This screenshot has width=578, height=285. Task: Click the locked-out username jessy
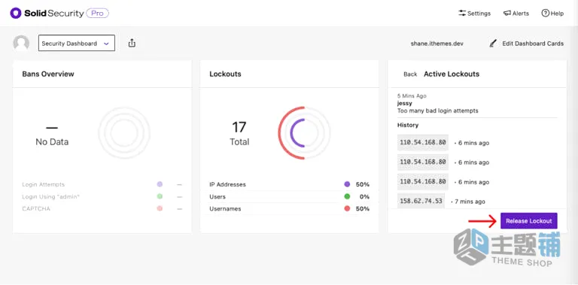coord(405,103)
